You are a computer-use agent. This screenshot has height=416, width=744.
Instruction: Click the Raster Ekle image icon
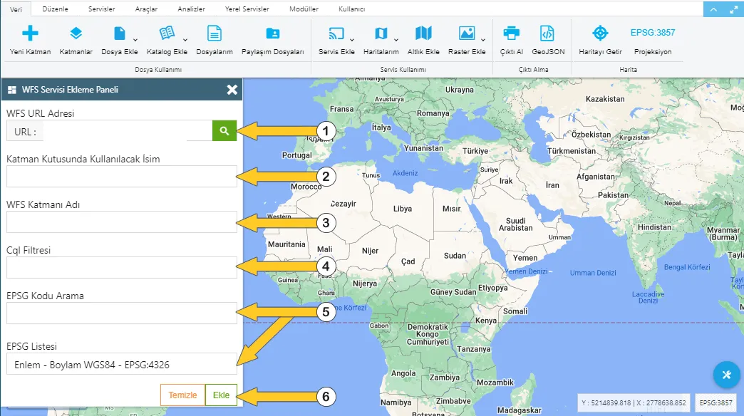point(466,33)
